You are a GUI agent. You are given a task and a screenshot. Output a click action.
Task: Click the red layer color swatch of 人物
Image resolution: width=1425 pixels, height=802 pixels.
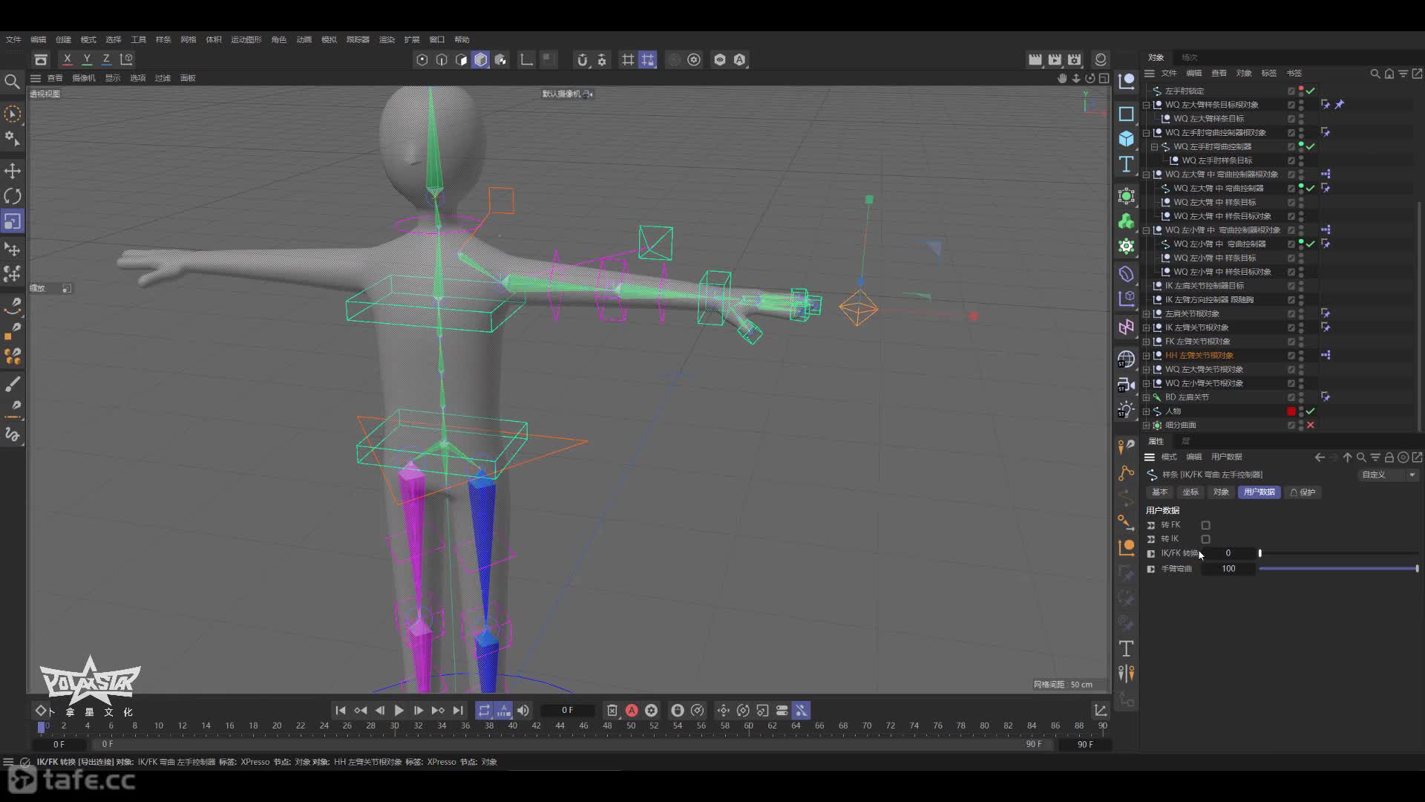click(1291, 411)
